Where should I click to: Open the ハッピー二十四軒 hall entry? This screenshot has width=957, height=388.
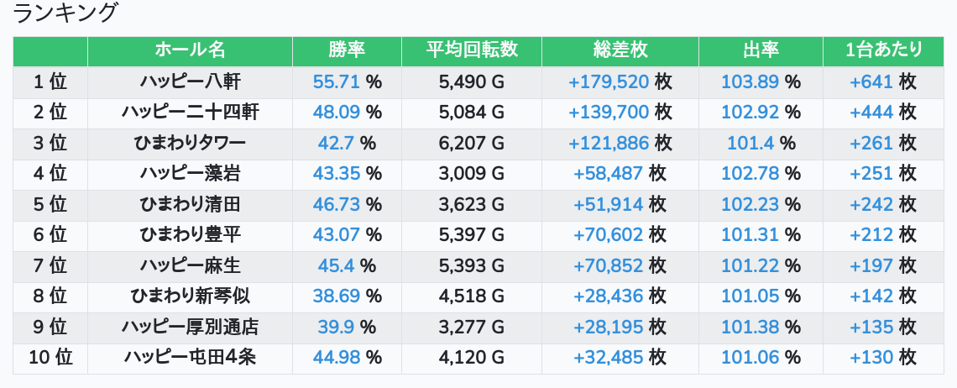pyautogui.click(x=190, y=113)
